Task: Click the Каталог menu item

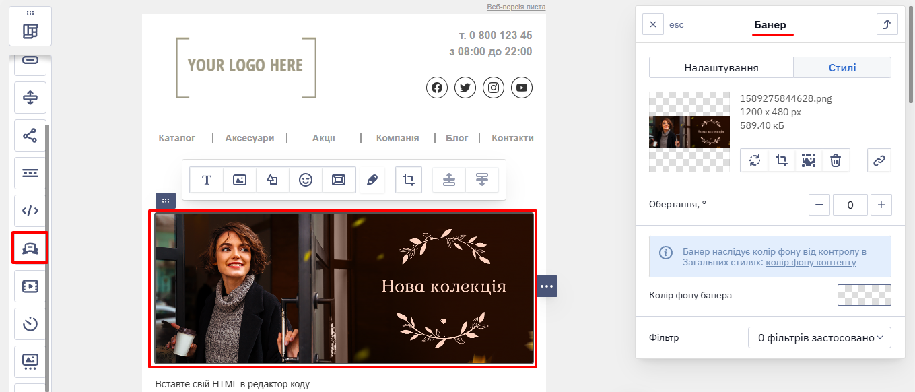Action: tap(177, 138)
